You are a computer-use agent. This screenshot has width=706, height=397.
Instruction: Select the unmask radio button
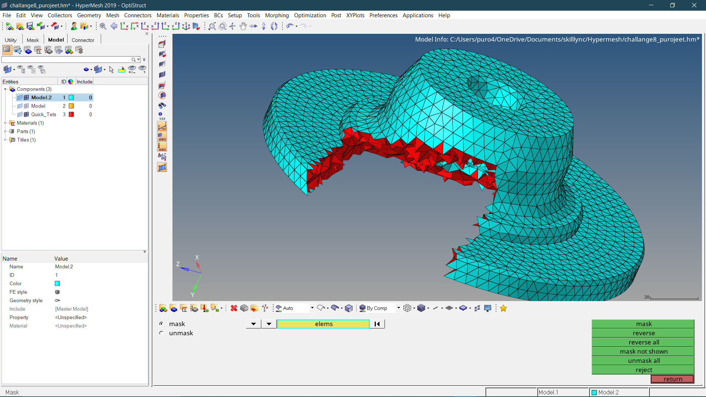[161, 333]
